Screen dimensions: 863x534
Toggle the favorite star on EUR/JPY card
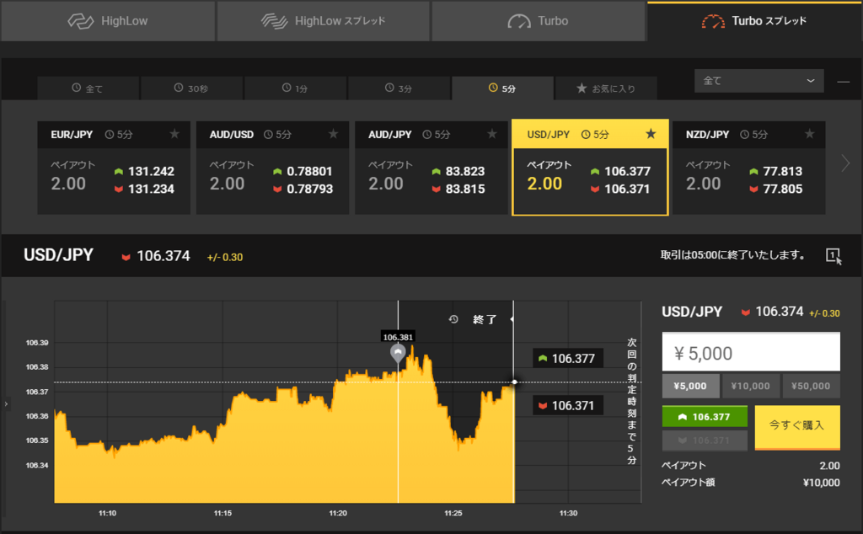174,133
